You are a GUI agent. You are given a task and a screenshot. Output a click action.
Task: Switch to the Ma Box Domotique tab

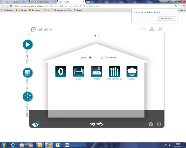(x=42, y=2)
